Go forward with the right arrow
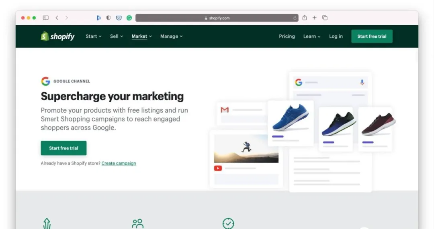This screenshot has width=434, height=229. [x=66, y=18]
